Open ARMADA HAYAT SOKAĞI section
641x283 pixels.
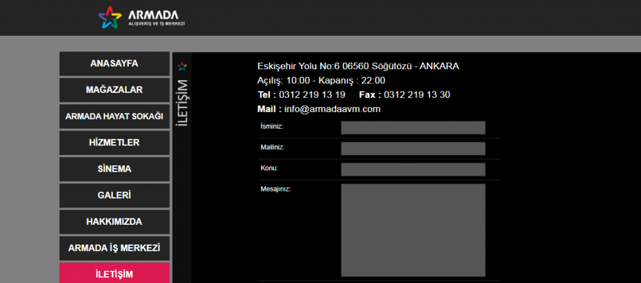click(x=115, y=117)
